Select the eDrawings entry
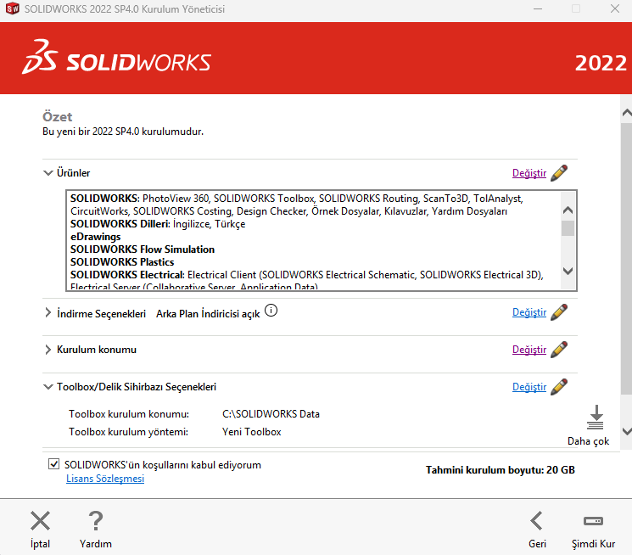This screenshot has width=632, height=555. (x=96, y=237)
